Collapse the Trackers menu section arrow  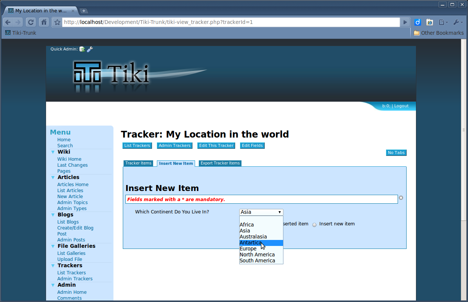(x=53, y=265)
